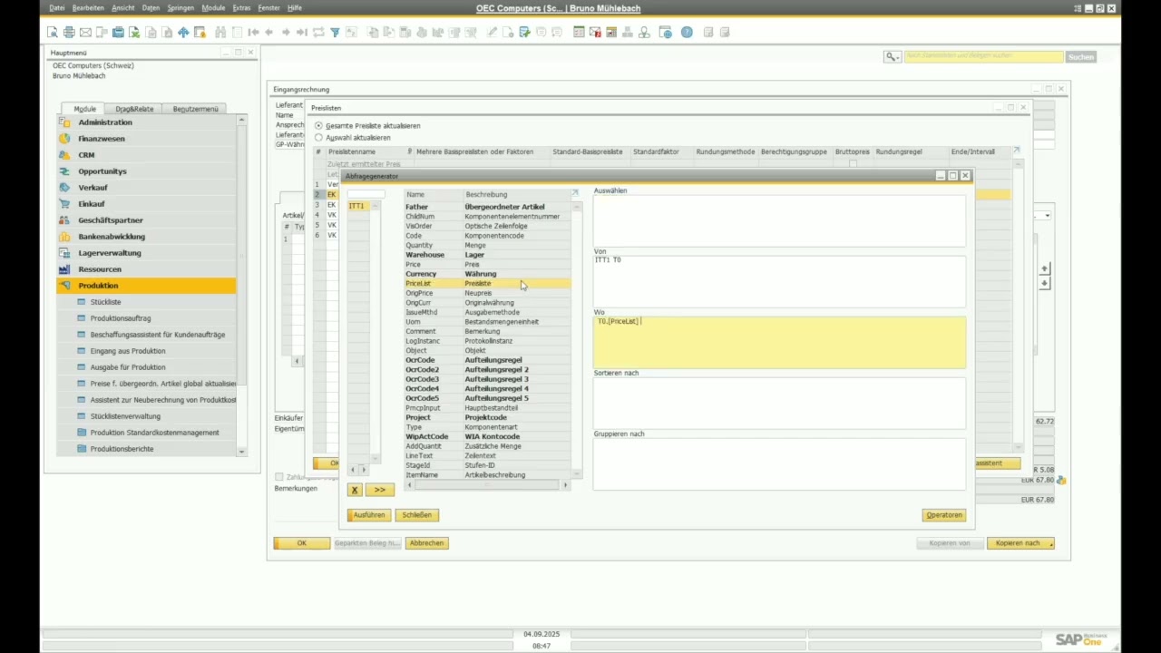Image resolution: width=1161 pixels, height=653 pixels.
Task: Select 'Gesamte Preisliste aktualisieren' radio button
Action: [318, 126]
